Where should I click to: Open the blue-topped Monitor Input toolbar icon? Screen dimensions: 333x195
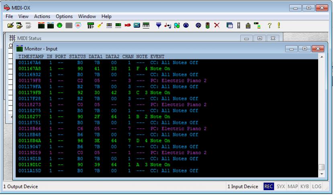pos(51,25)
